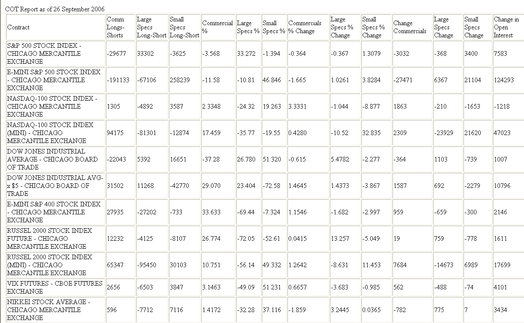Viewport: 524px width, 323px height.
Task: Select the 'DOW JONES INDUSTRIAL AVG- x $5' contract name
Action: [55, 186]
